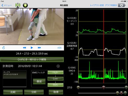Tap the date 2016/09/01 10:51:44

click(30, 66)
